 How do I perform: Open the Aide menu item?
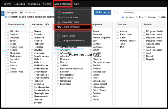pyautogui.click(x=76, y=4)
